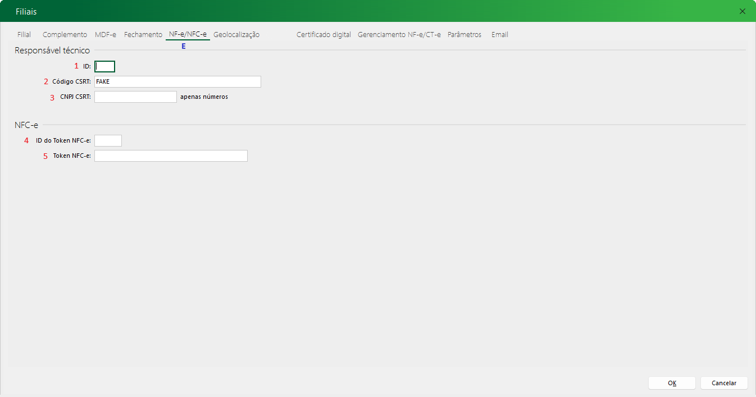This screenshot has height=397, width=756.
Task: Click into the CNPJ CSRT input
Action: [135, 97]
